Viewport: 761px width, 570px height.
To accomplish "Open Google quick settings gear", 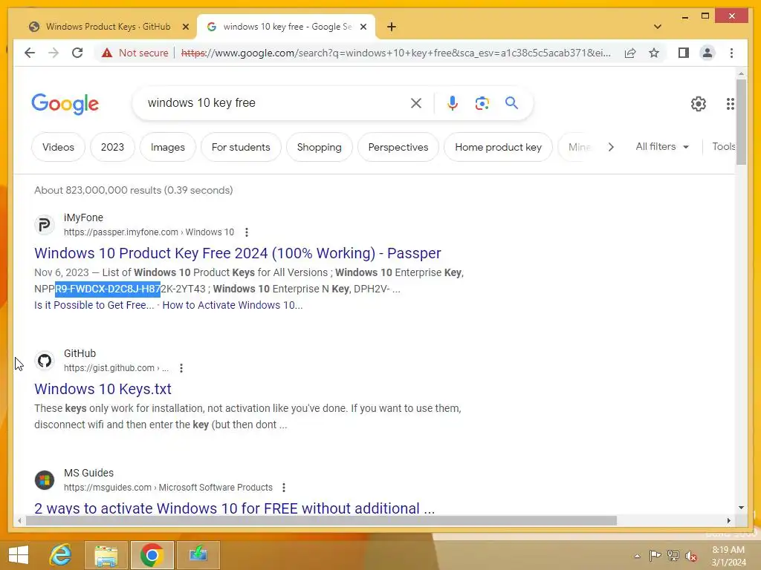I will (699, 103).
